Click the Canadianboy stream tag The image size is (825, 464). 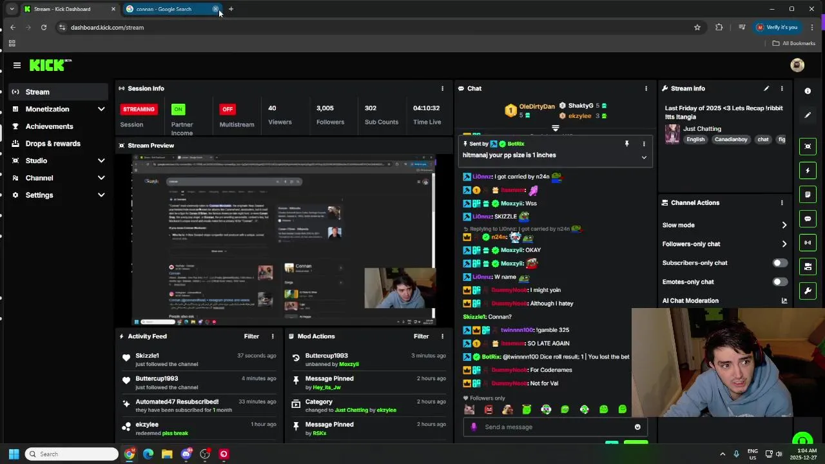click(731, 139)
